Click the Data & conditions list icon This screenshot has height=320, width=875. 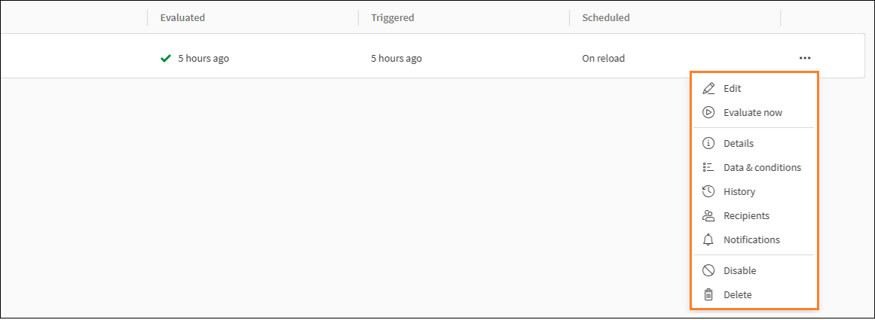708,167
